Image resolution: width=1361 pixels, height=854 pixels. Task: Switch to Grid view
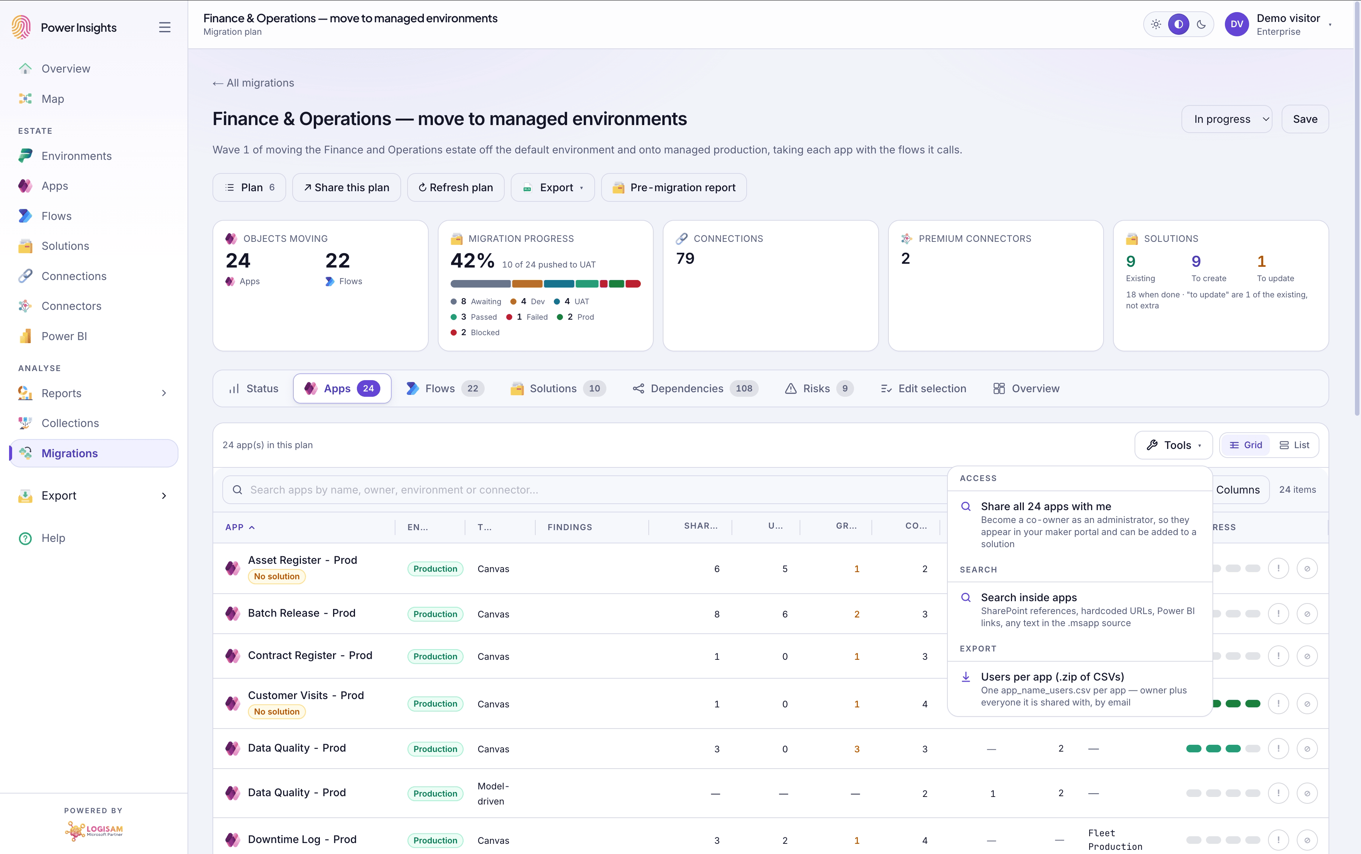click(x=1246, y=445)
